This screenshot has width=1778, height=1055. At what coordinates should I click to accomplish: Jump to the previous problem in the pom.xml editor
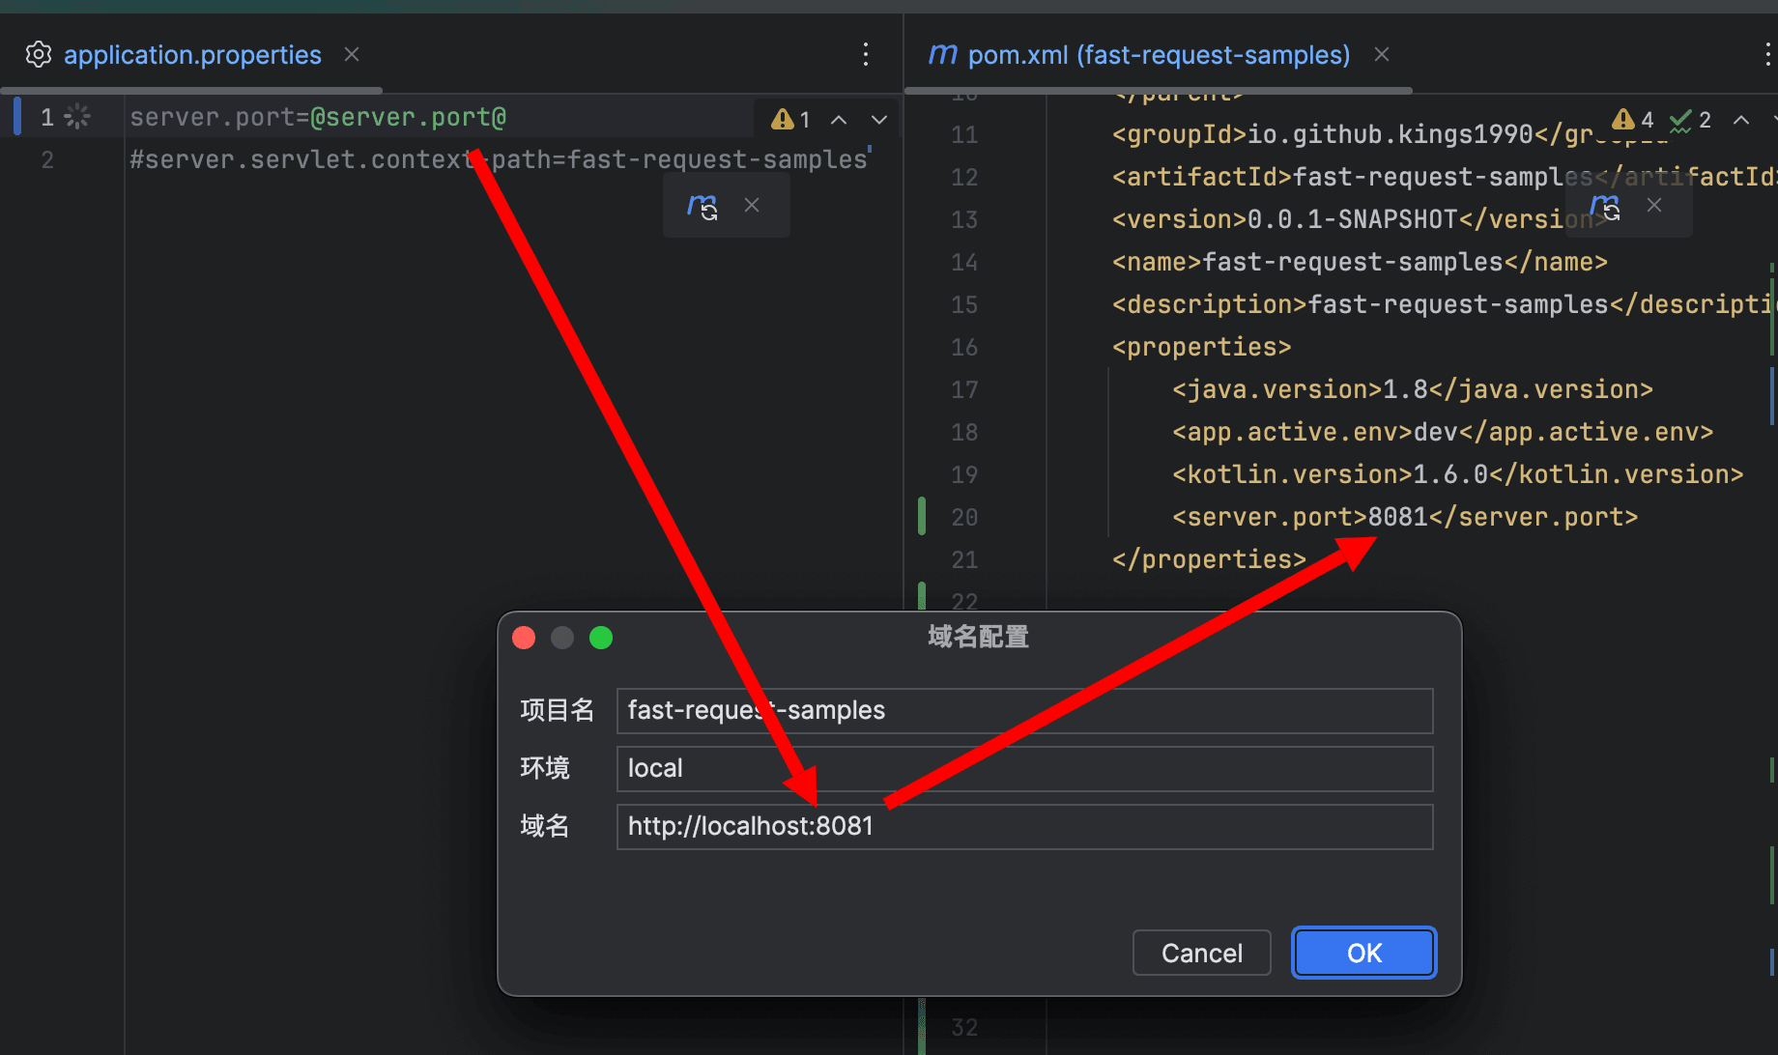coord(1741,120)
